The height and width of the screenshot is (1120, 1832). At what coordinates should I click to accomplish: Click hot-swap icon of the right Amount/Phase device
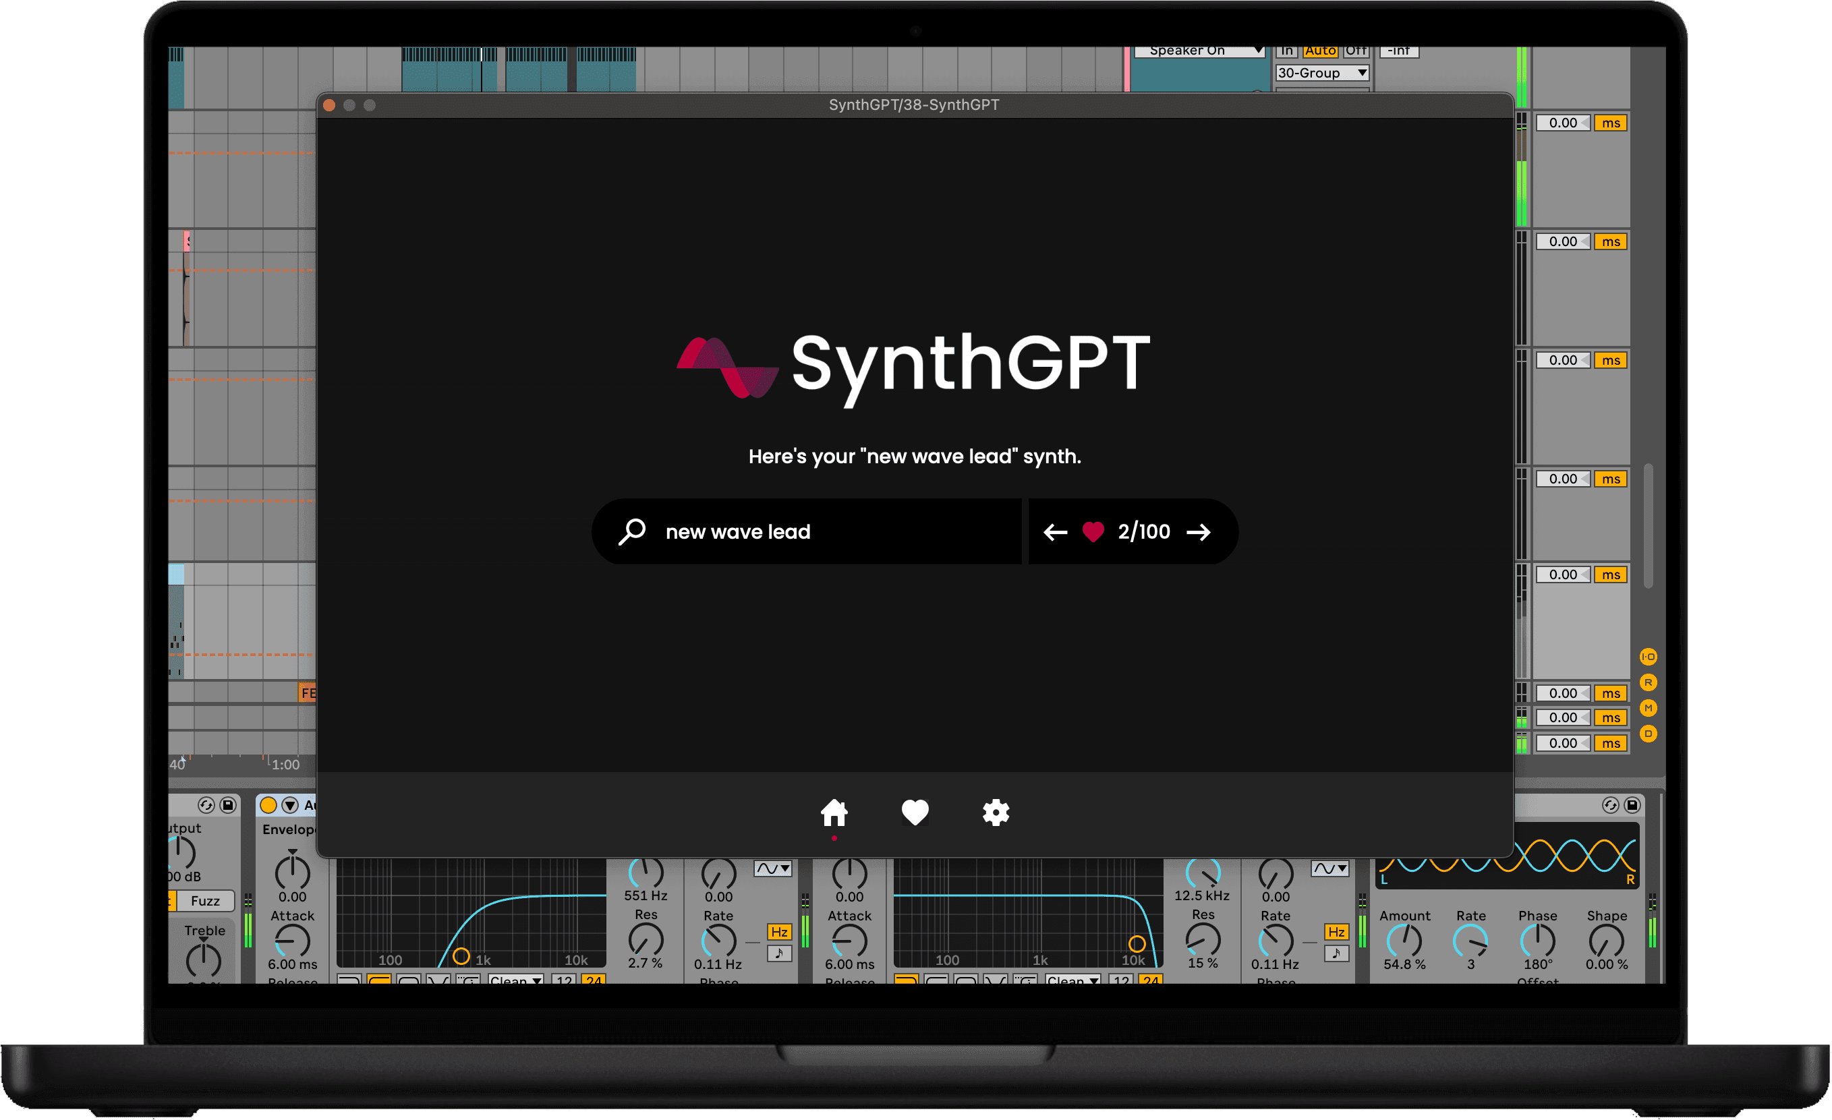pos(1609,805)
